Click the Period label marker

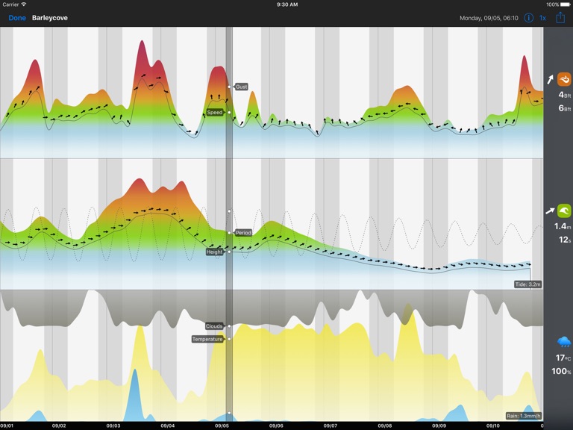tap(243, 233)
